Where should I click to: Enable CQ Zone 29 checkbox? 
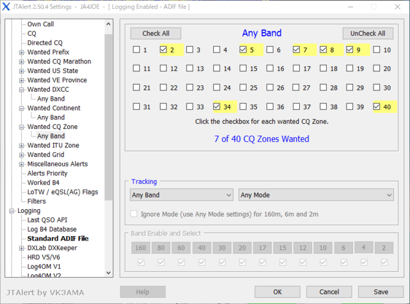click(x=350, y=87)
